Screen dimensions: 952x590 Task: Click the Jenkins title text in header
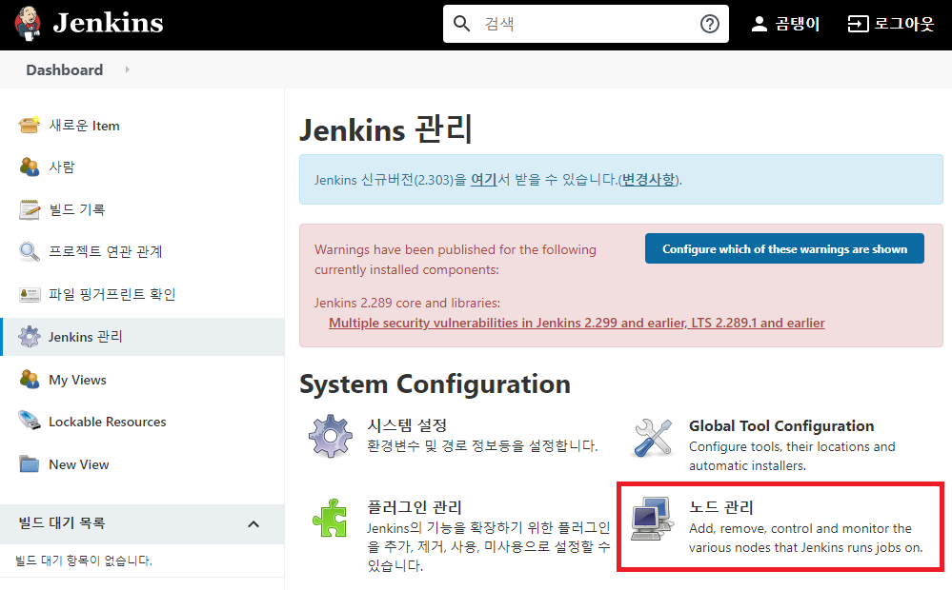(108, 23)
